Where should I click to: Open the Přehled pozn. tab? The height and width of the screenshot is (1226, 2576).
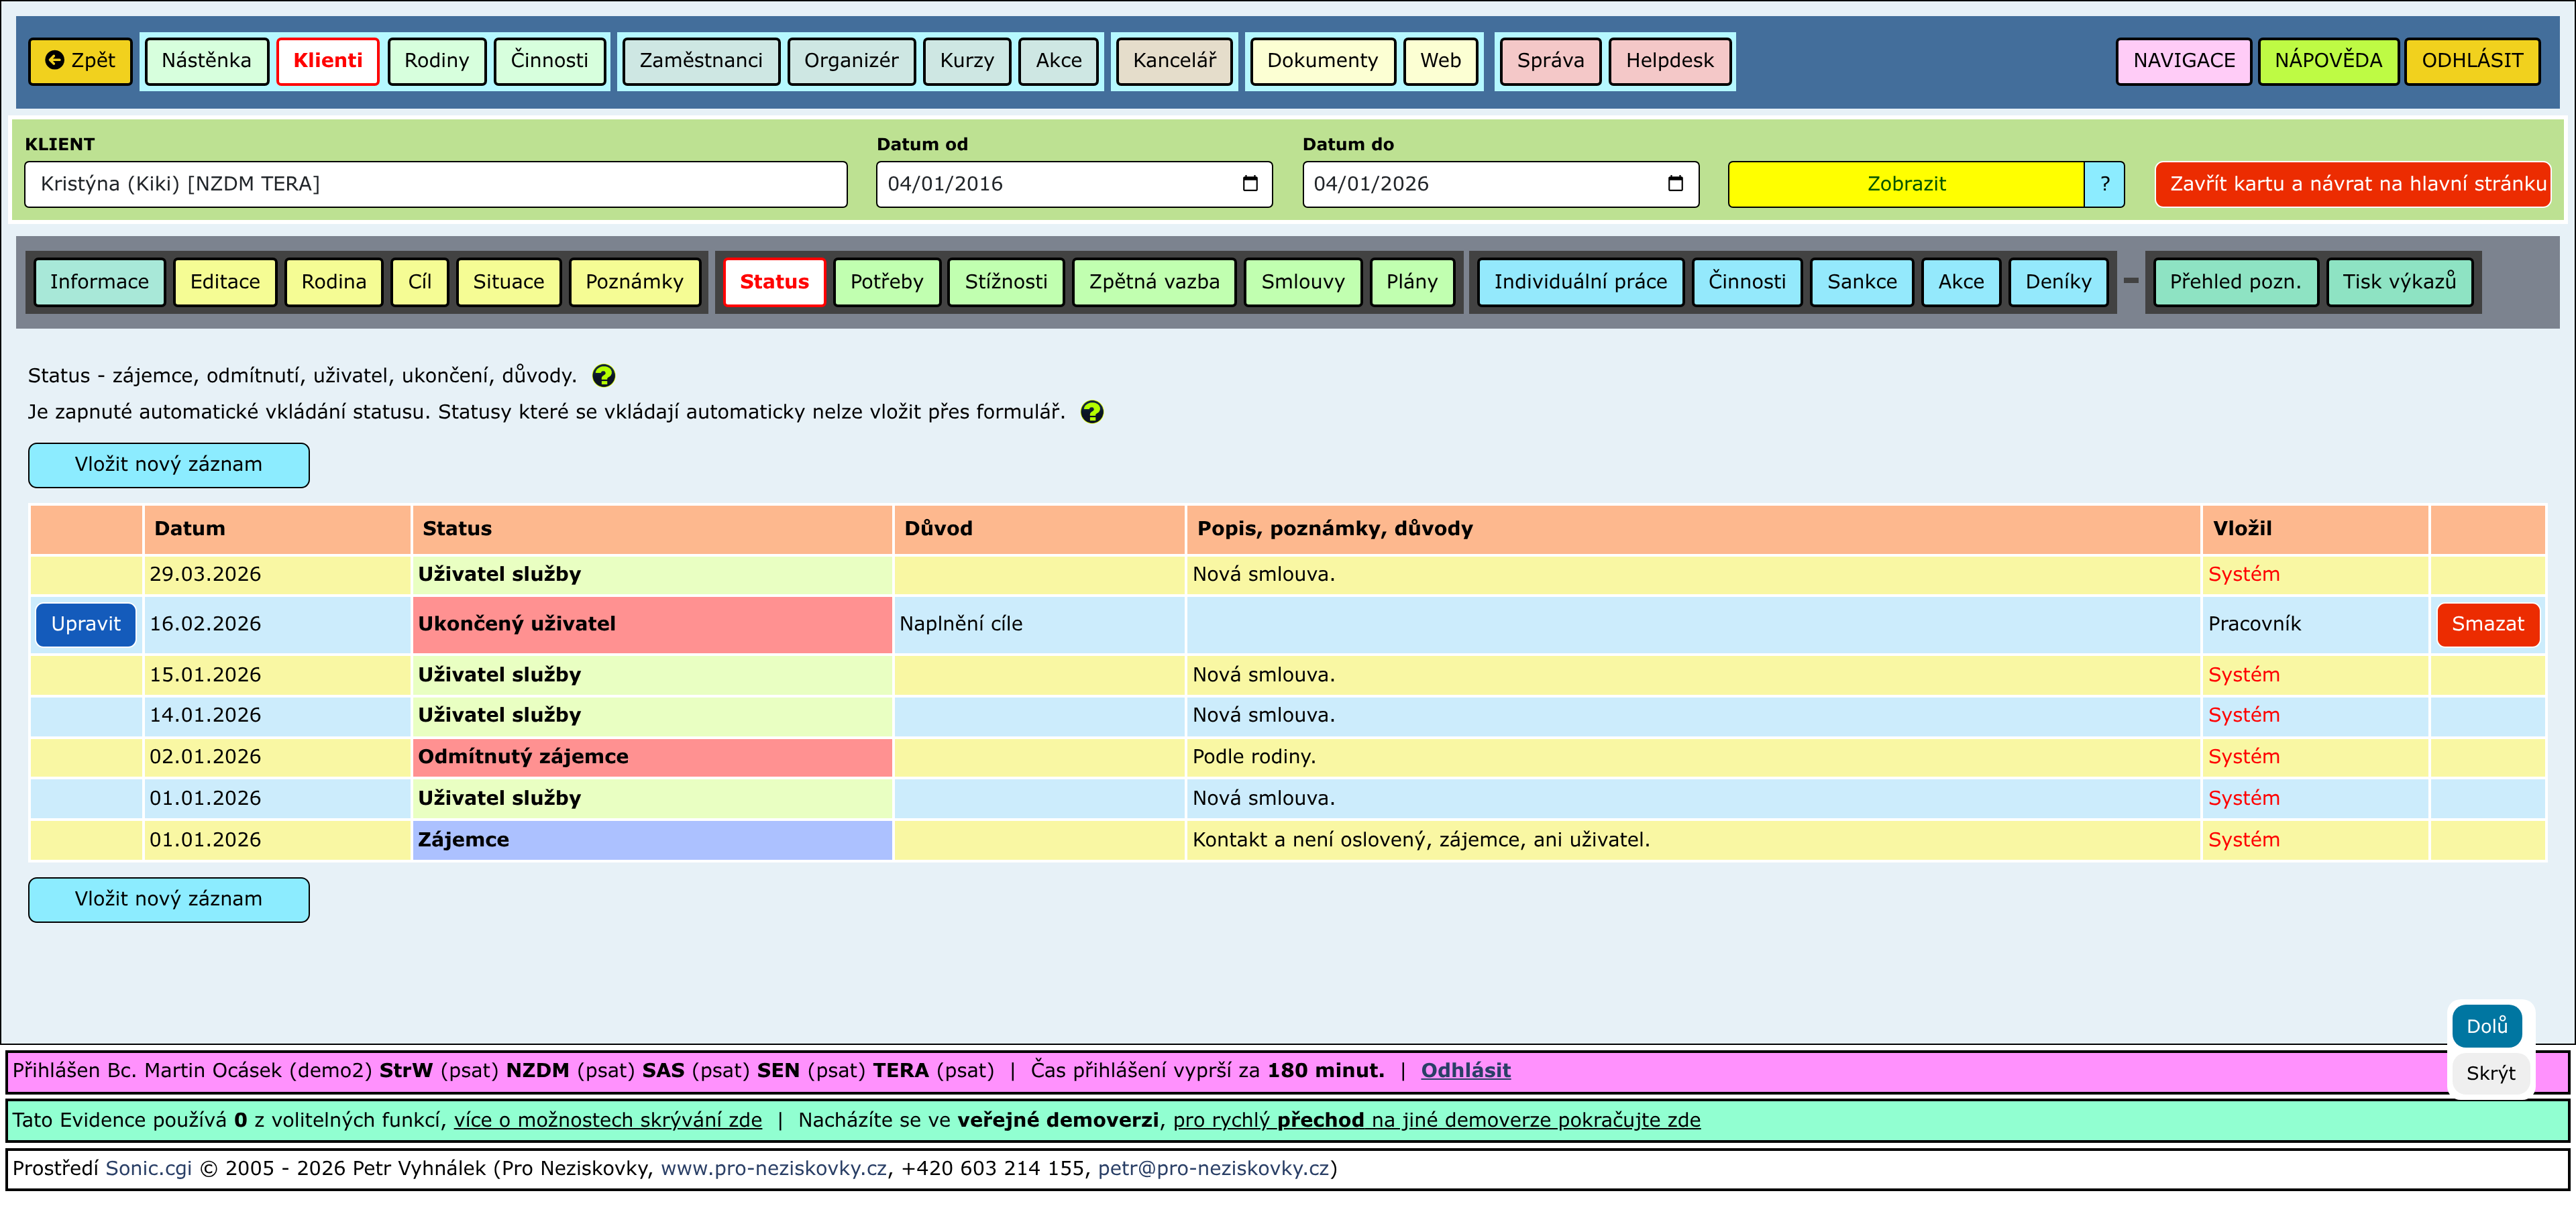[2236, 282]
